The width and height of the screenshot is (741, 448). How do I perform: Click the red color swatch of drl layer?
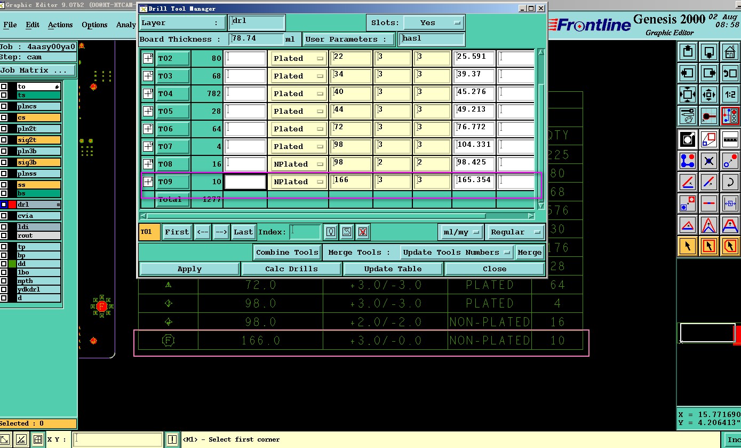pyautogui.click(x=12, y=205)
